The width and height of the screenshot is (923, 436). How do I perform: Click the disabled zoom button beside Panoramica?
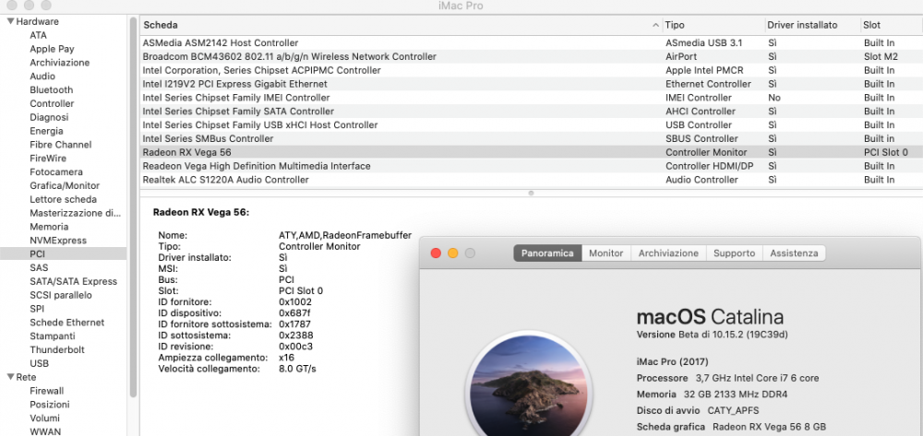(x=470, y=253)
